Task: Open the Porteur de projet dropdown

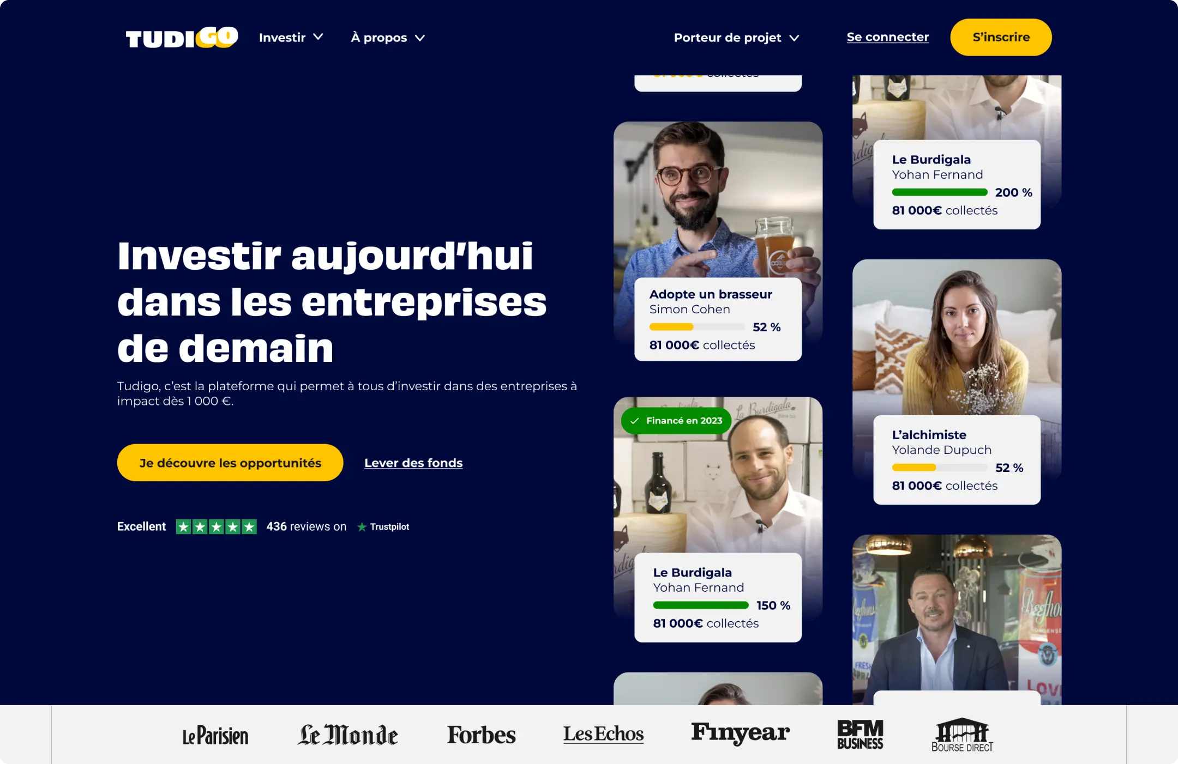Action: coord(736,38)
